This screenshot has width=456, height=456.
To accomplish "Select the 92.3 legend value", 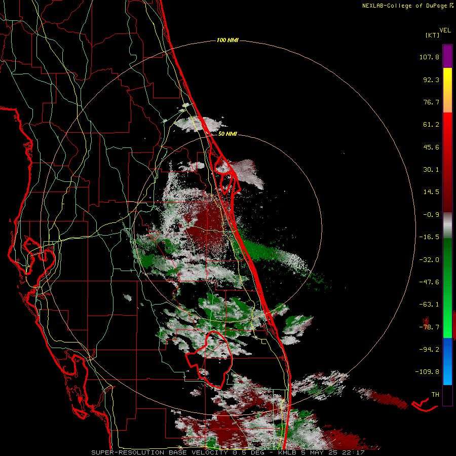I will click(431, 80).
